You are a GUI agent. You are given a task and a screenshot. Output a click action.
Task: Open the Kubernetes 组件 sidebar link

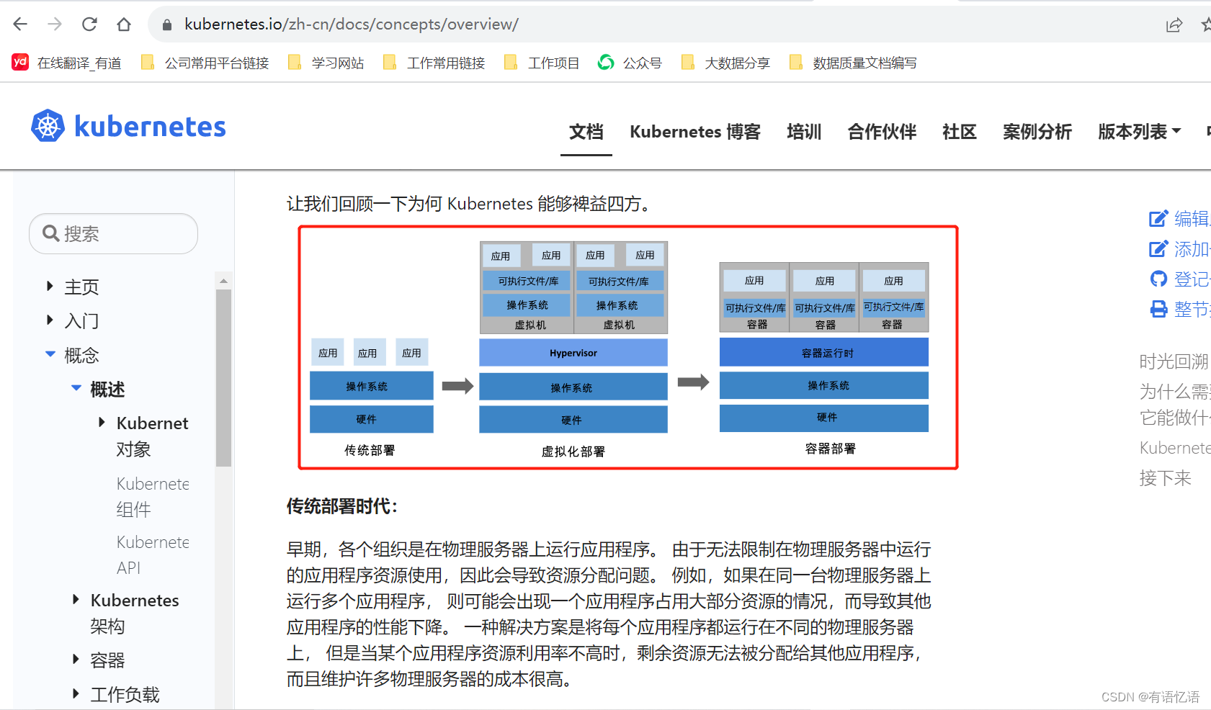coord(153,496)
